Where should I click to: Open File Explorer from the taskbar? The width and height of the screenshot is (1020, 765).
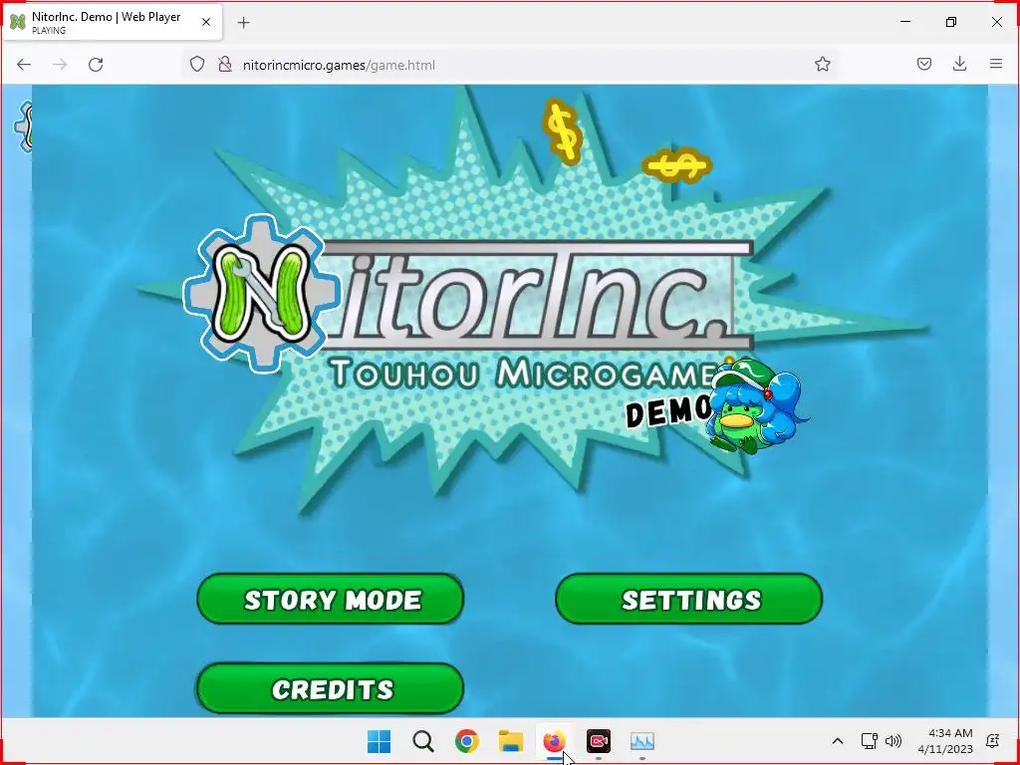[511, 741]
